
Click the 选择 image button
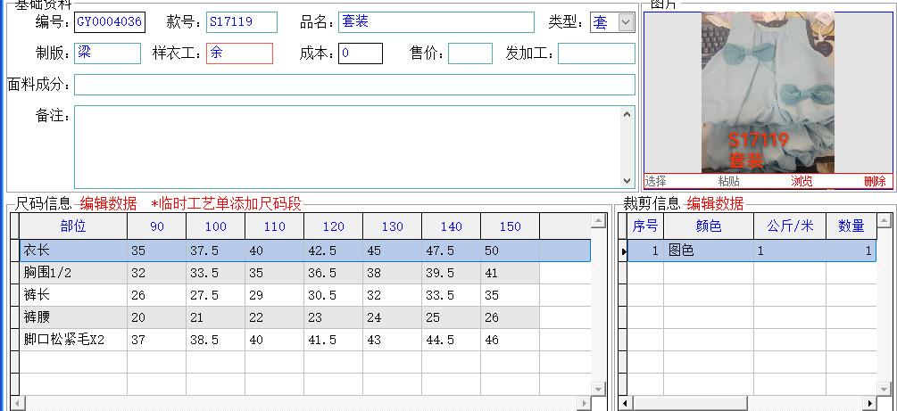(x=656, y=181)
